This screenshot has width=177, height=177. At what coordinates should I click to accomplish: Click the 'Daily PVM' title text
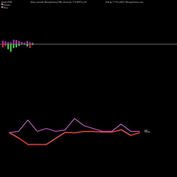pyautogui.click(x=7, y=2)
